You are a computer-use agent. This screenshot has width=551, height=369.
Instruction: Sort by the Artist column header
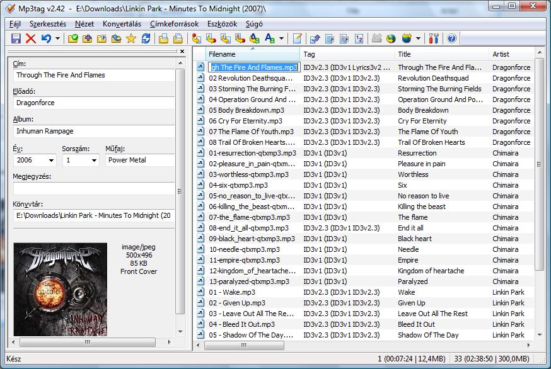pyautogui.click(x=511, y=54)
